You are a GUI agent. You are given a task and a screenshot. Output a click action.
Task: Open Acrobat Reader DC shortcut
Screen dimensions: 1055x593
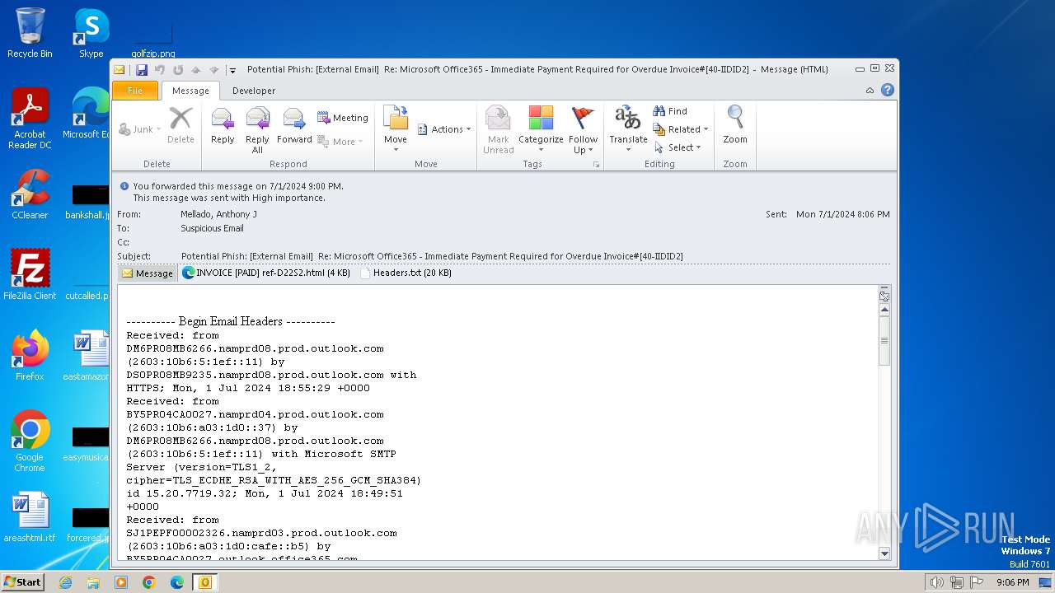[x=30, y=119]
